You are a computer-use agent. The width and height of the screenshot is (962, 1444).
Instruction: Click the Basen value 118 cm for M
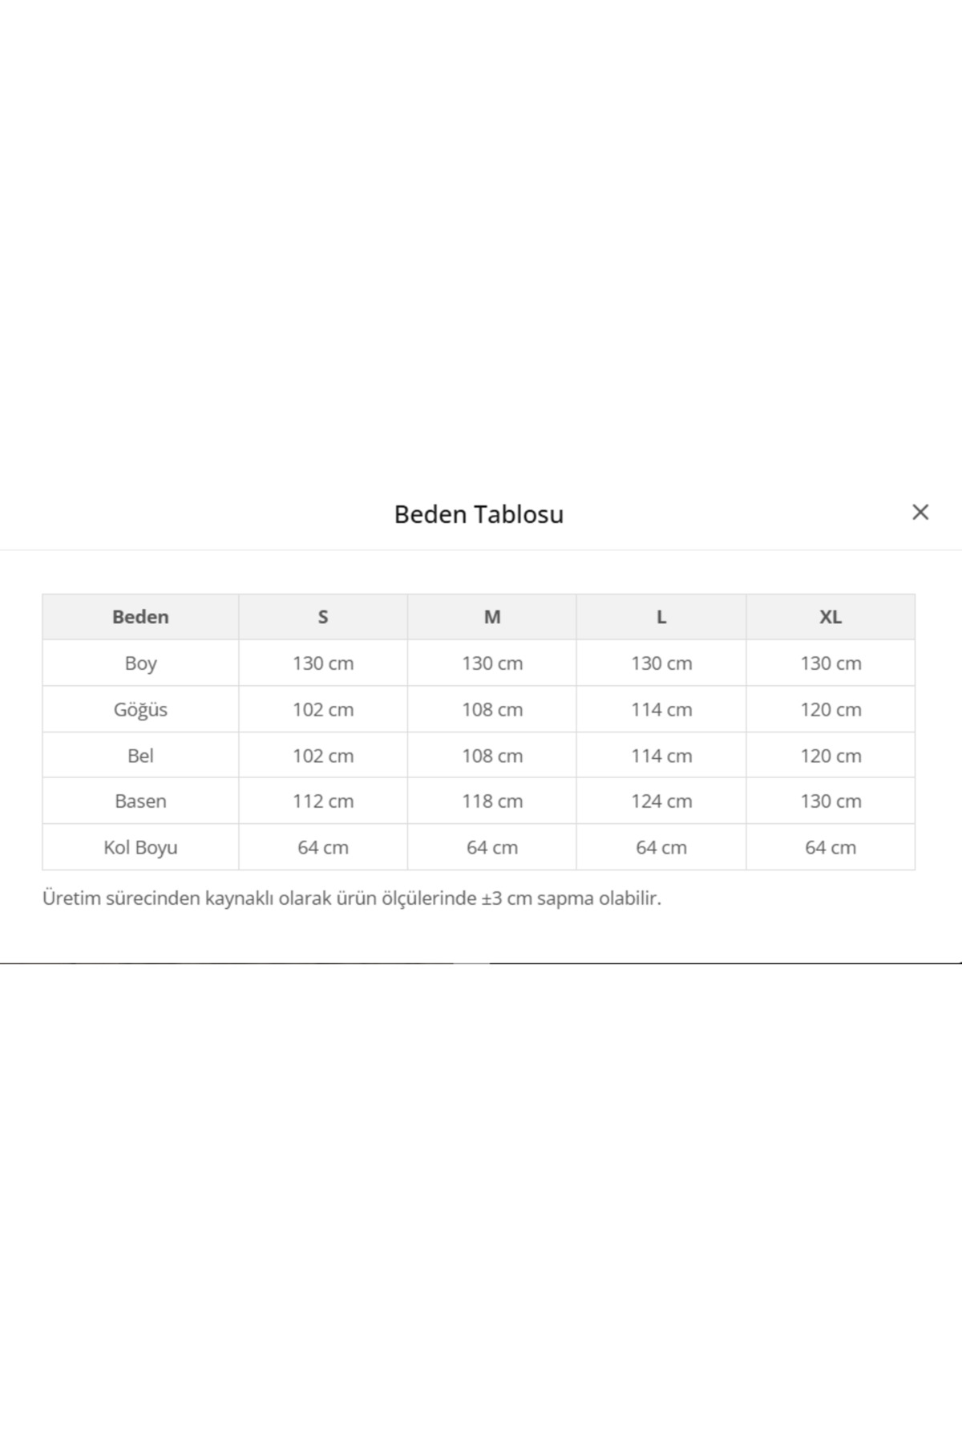[492, 801]
